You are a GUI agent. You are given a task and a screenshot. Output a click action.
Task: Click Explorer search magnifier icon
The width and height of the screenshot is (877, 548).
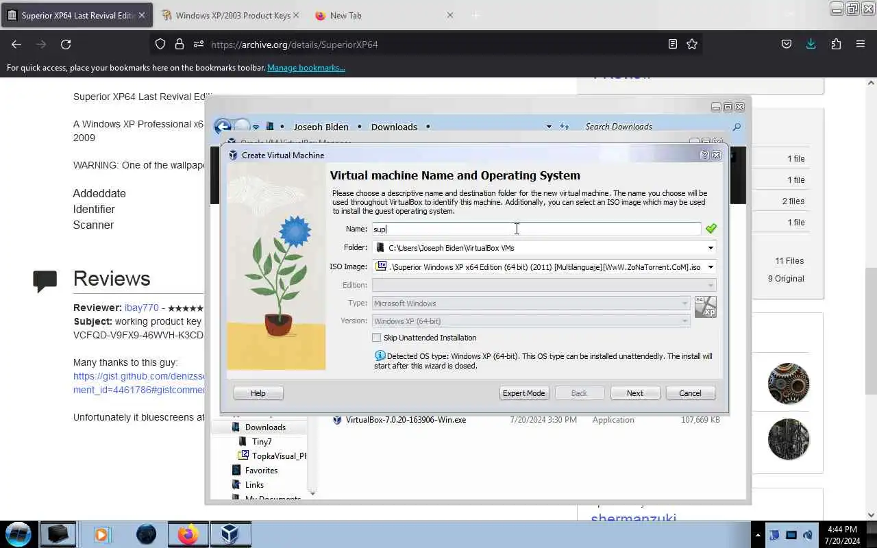(x=737, y=127)
